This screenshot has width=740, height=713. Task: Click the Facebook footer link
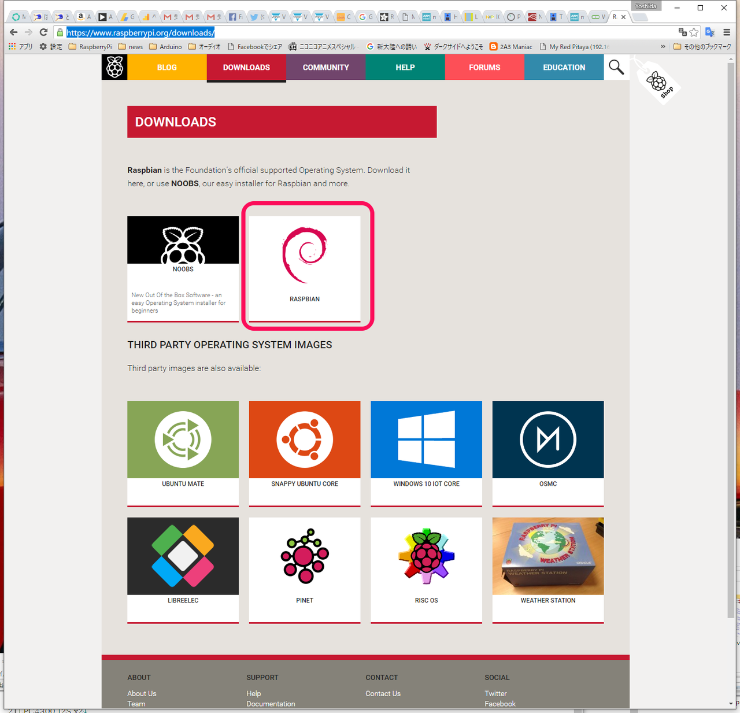500,704
